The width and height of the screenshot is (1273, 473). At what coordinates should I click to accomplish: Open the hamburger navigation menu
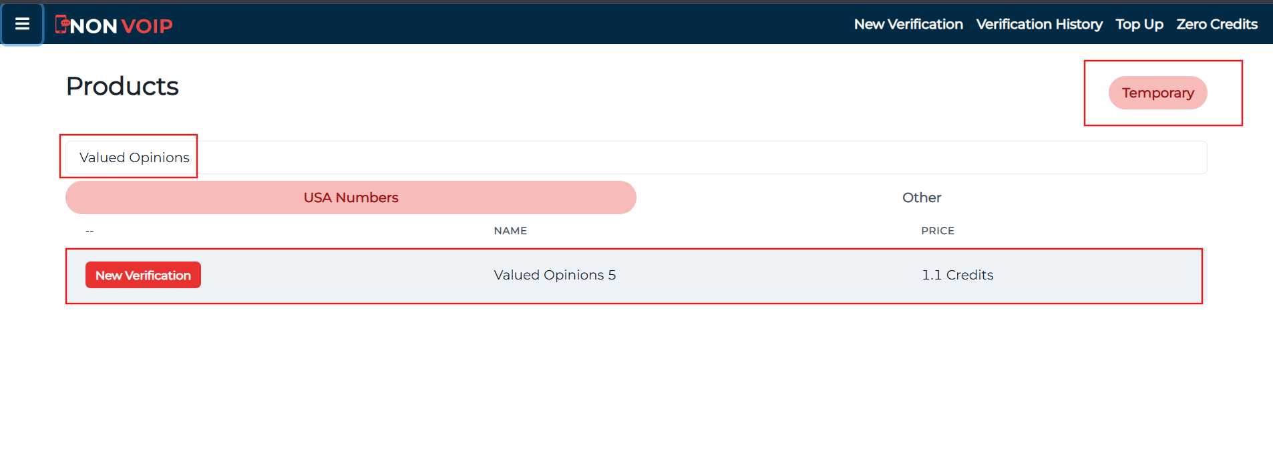pyautogui.click(x=22, y=23)
